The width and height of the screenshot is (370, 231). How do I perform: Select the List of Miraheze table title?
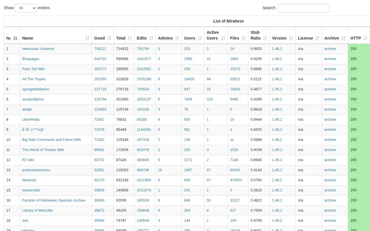point(229,21)
